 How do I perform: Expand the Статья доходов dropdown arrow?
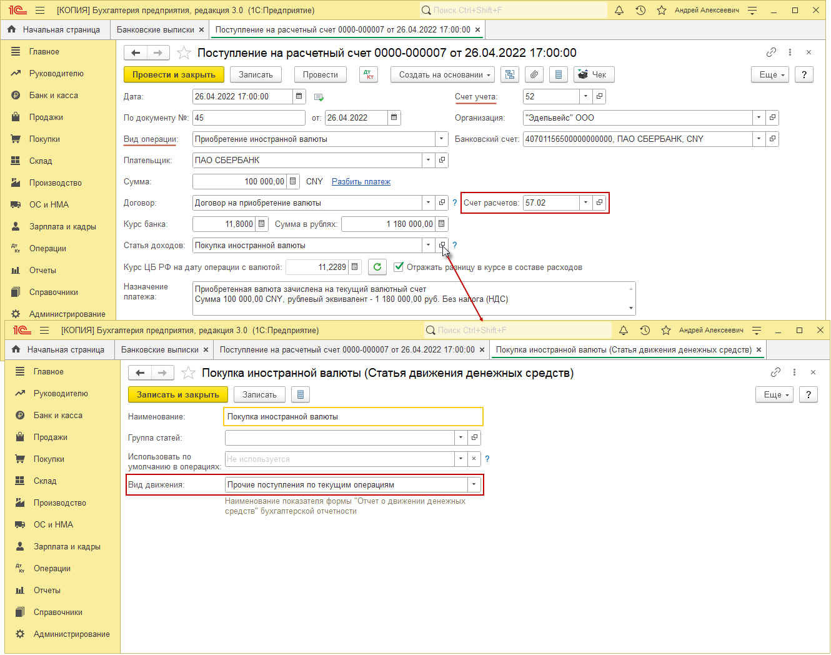point(428,245)
